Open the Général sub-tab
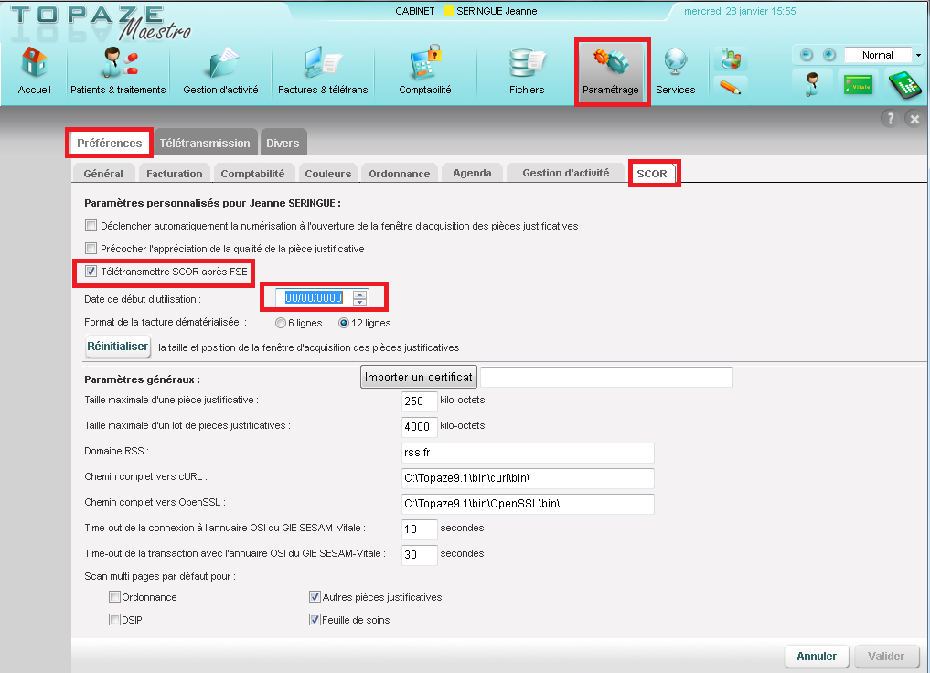 coord(103,173)
